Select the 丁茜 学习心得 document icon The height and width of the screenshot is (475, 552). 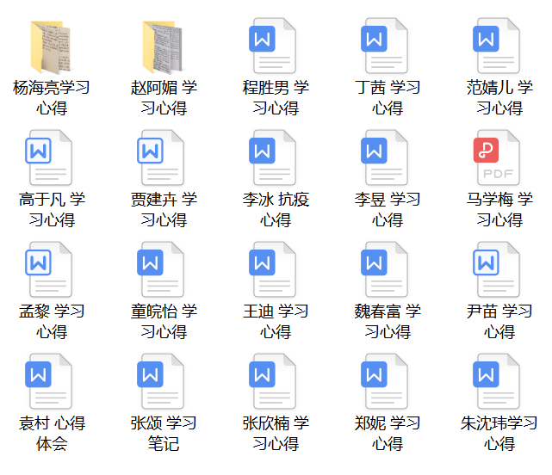pos(384,46)
